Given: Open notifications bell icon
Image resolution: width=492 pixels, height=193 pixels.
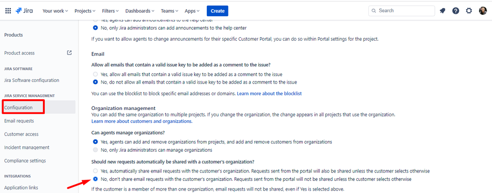Looking at the screenshot, I should pos(442,11).
